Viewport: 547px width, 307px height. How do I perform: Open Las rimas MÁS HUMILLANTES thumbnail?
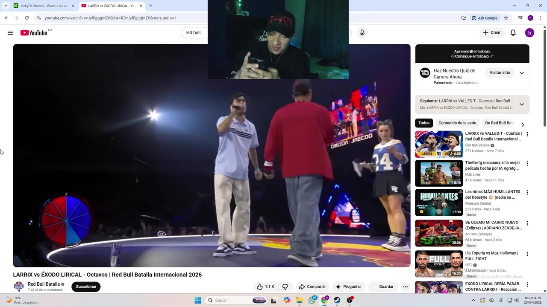tap(439, 203)
